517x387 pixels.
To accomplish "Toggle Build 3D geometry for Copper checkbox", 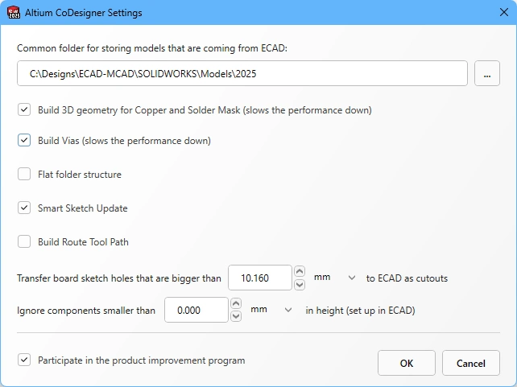I will tap(24, 109).
